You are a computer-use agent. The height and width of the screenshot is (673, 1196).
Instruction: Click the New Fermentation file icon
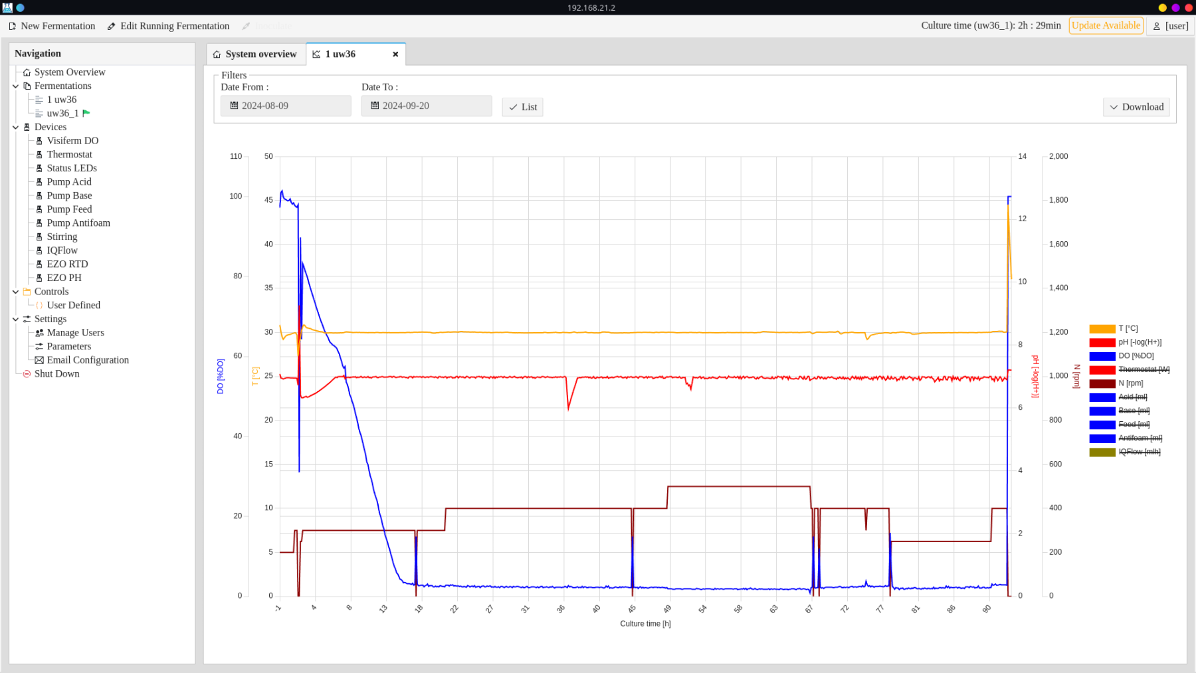pyautogui.click(x=12, y=26)
